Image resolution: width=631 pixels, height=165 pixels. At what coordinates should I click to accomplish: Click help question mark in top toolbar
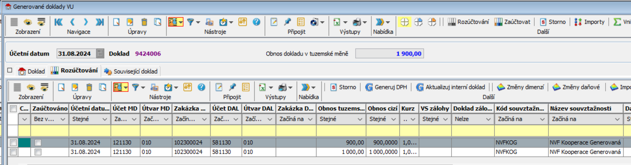click(256, 22)
